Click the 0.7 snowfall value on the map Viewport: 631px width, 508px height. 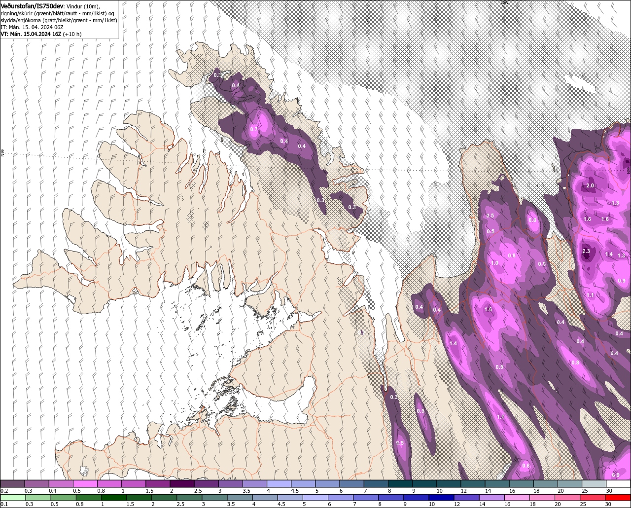tap(254, 129)
